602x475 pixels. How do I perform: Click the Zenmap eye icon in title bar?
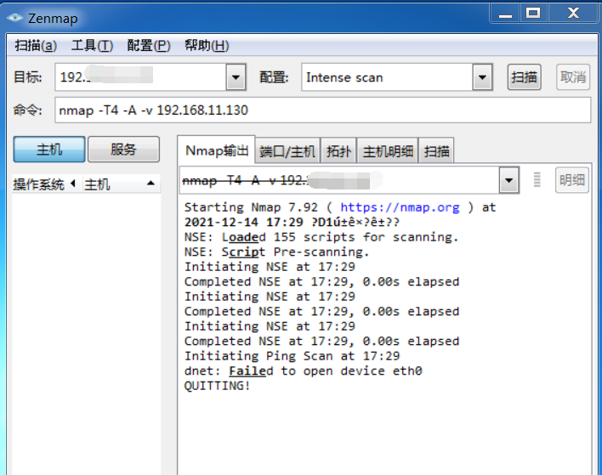pyautogui.click(x=15, y=18)
